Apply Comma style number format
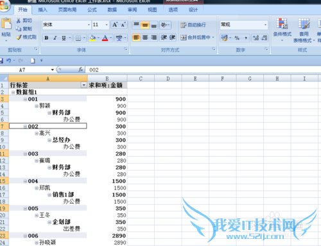 click(246, 38)
